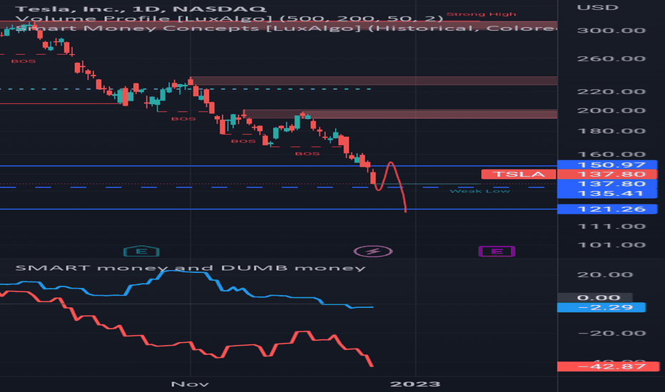Select the 121.26 blue price level label
665x392 pixels.
pyautogui.click(x=607, y=209)
